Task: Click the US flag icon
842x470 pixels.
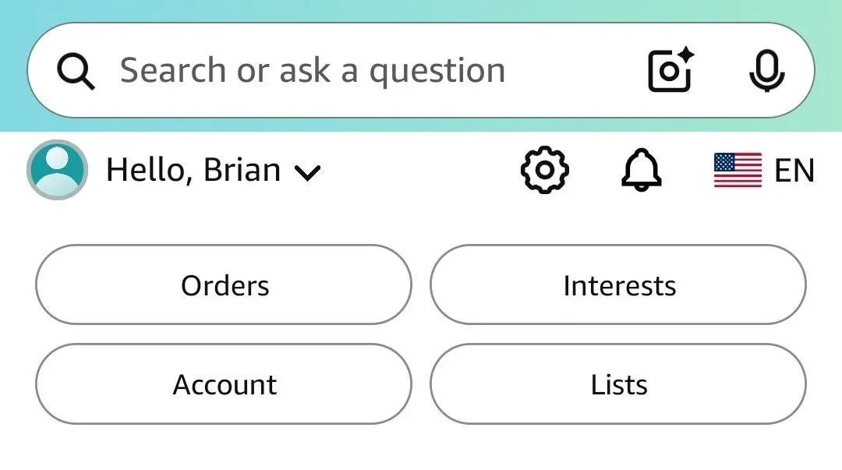Action: [x=737, y=170]
